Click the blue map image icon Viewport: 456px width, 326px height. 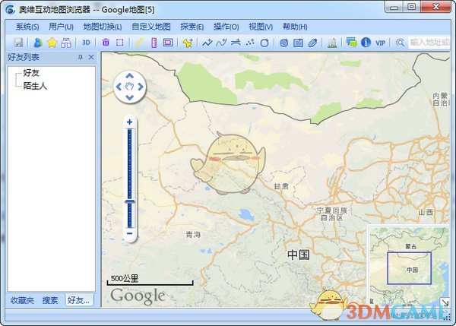pos(298,43)
